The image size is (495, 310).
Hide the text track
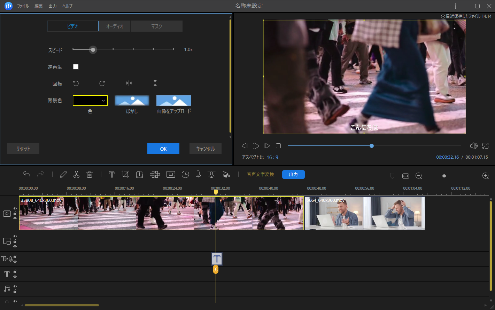[15, 276]
